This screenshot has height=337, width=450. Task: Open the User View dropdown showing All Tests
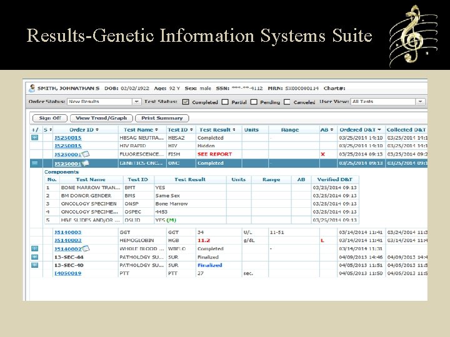click(387, 102)
